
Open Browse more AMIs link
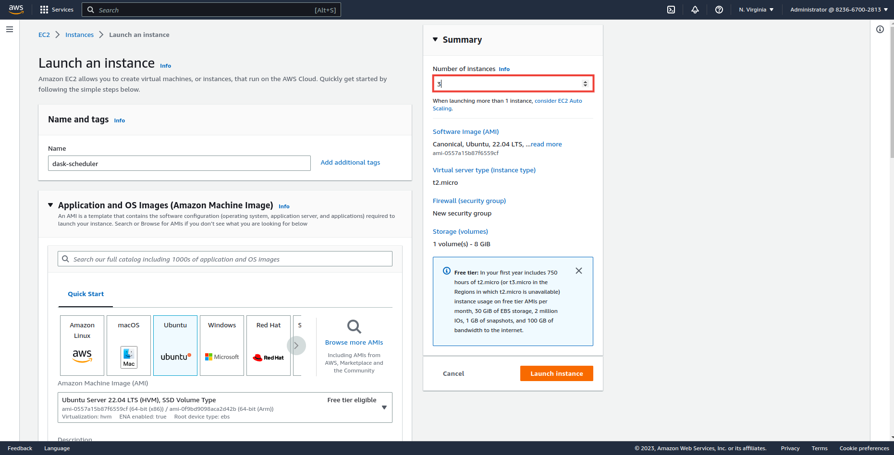pos(354,343)
